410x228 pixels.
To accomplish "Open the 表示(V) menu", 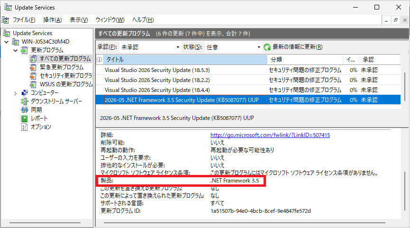I will pos(79,20).
